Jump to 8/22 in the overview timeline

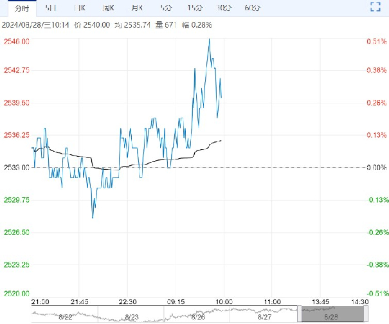click(x=65, y=317)
